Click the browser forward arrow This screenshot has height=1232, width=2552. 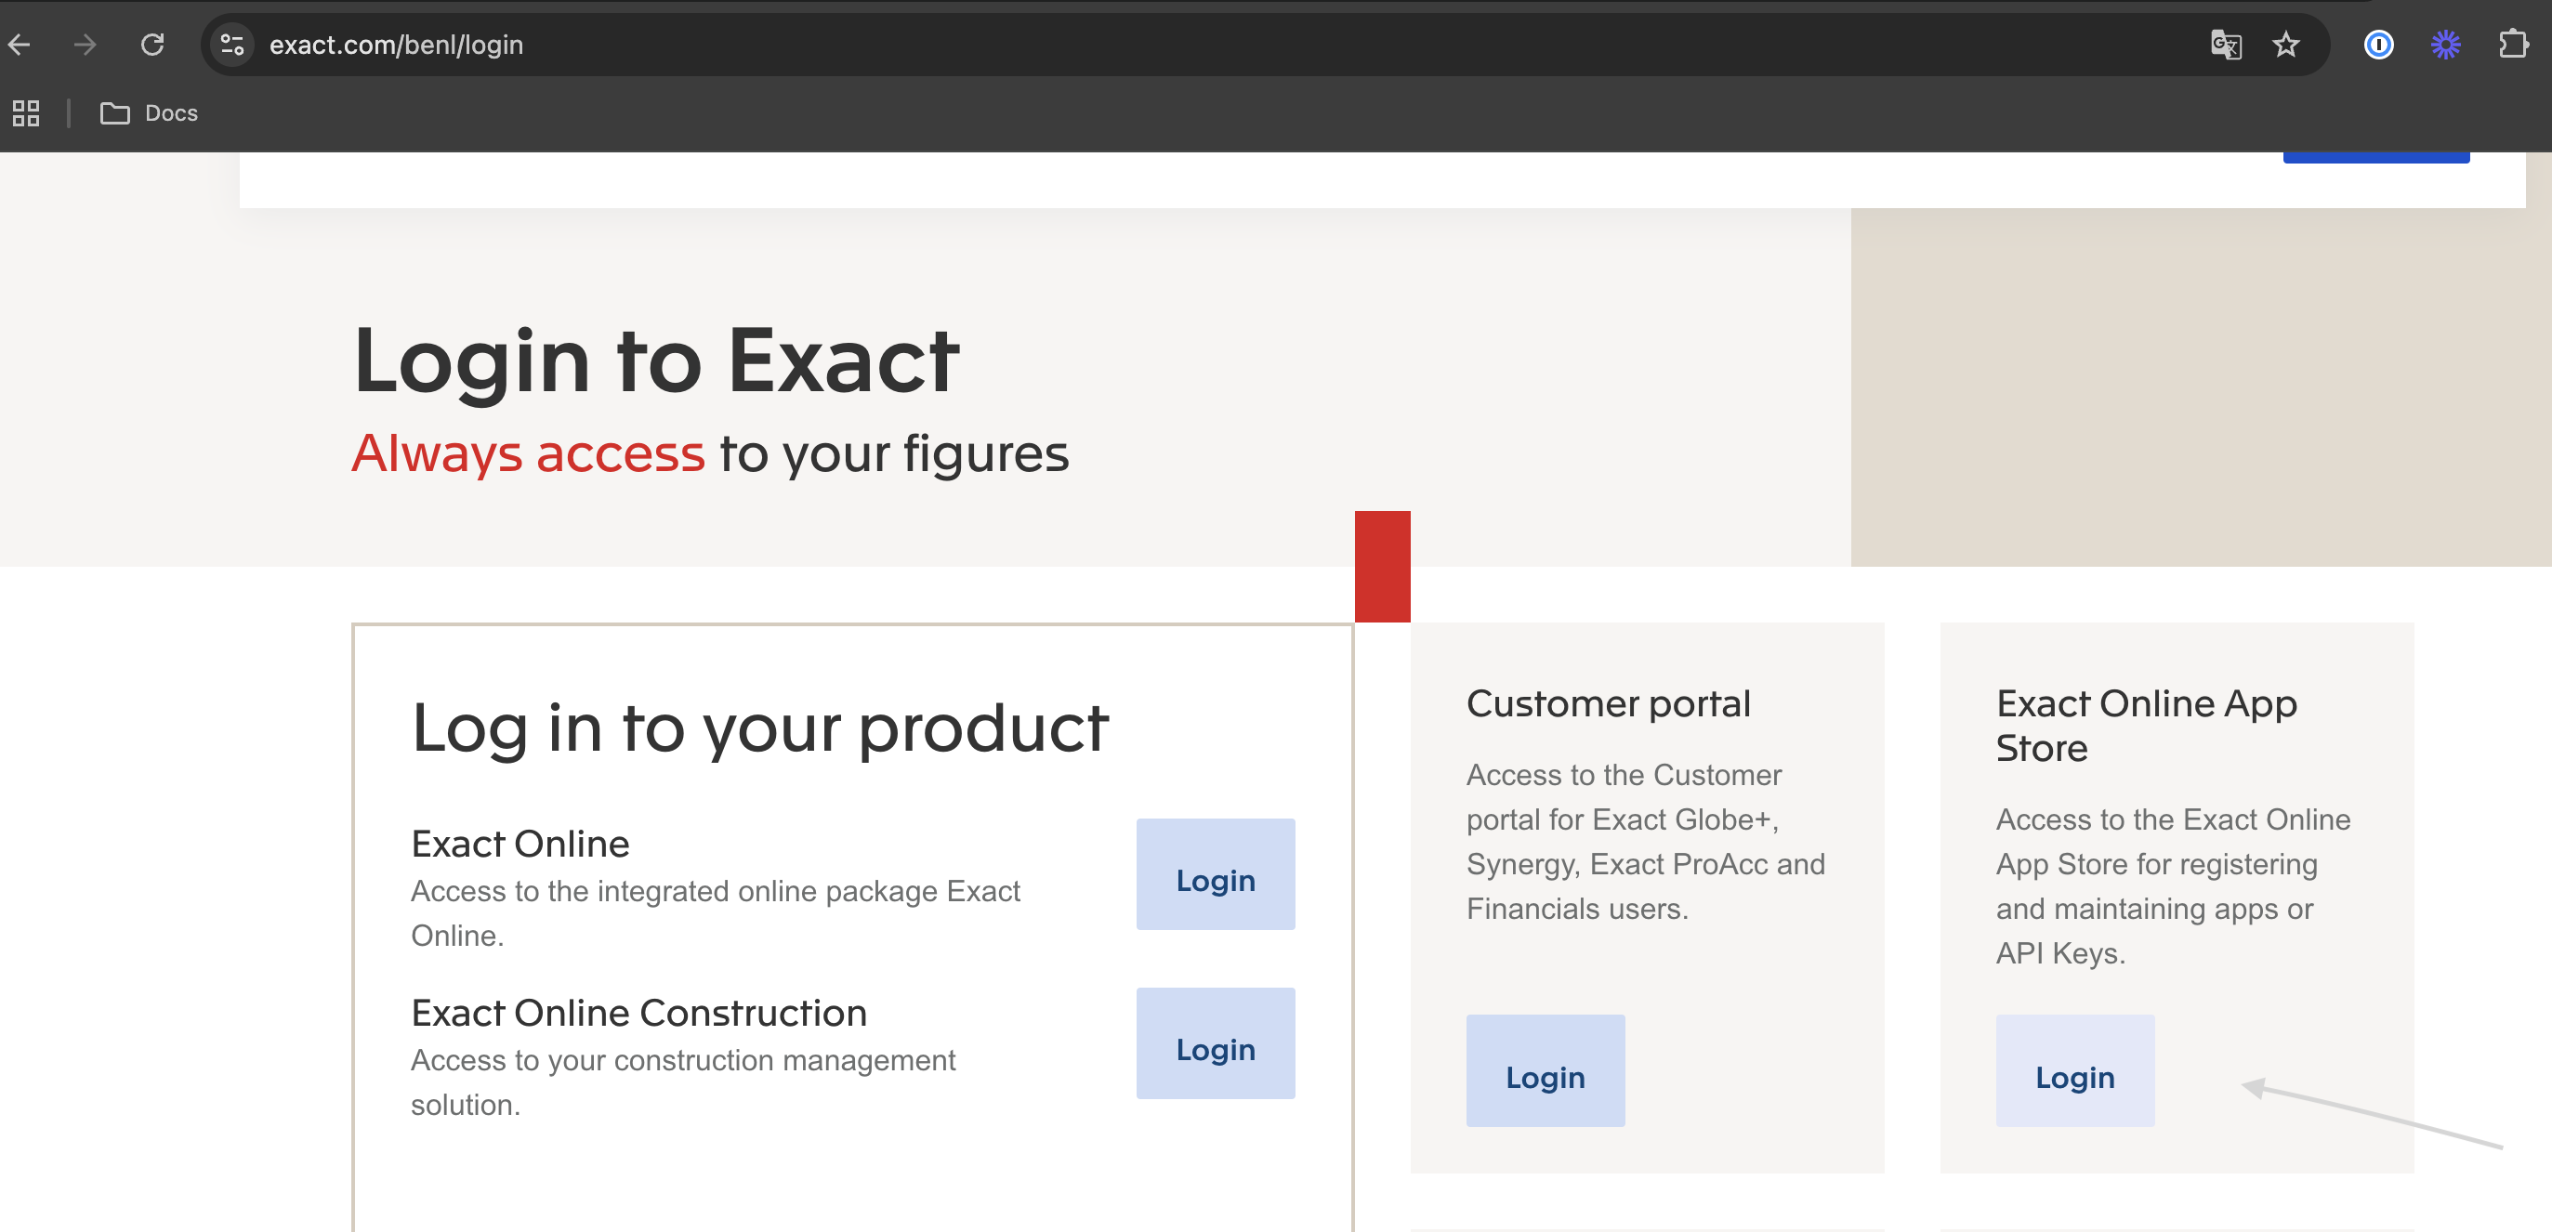[x=86, y=45]
